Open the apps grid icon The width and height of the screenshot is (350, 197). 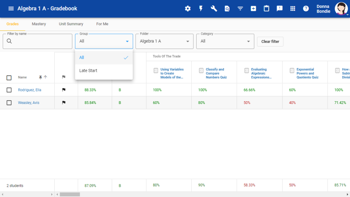tap(293, 9)
